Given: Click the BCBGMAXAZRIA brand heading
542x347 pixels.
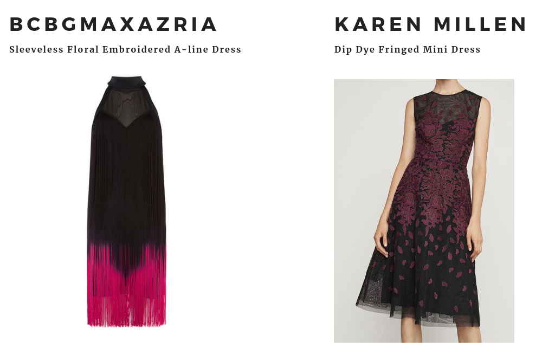Looking at the screenshot, I should click(113, 24).
